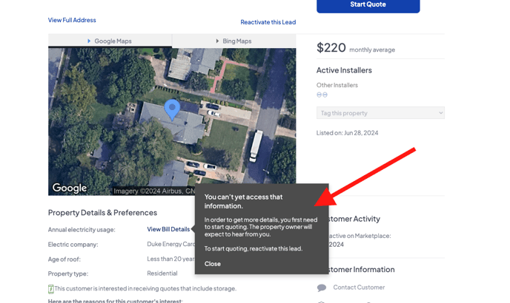
Task: Click the green battery storage icon
Action: pos(51,289)
